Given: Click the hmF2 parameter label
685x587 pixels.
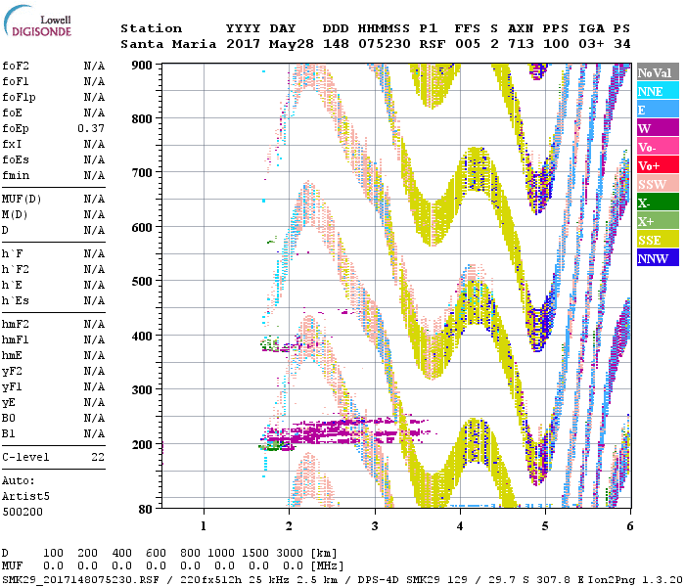Looking at the screenshot, I should click(x=16, y=324).
